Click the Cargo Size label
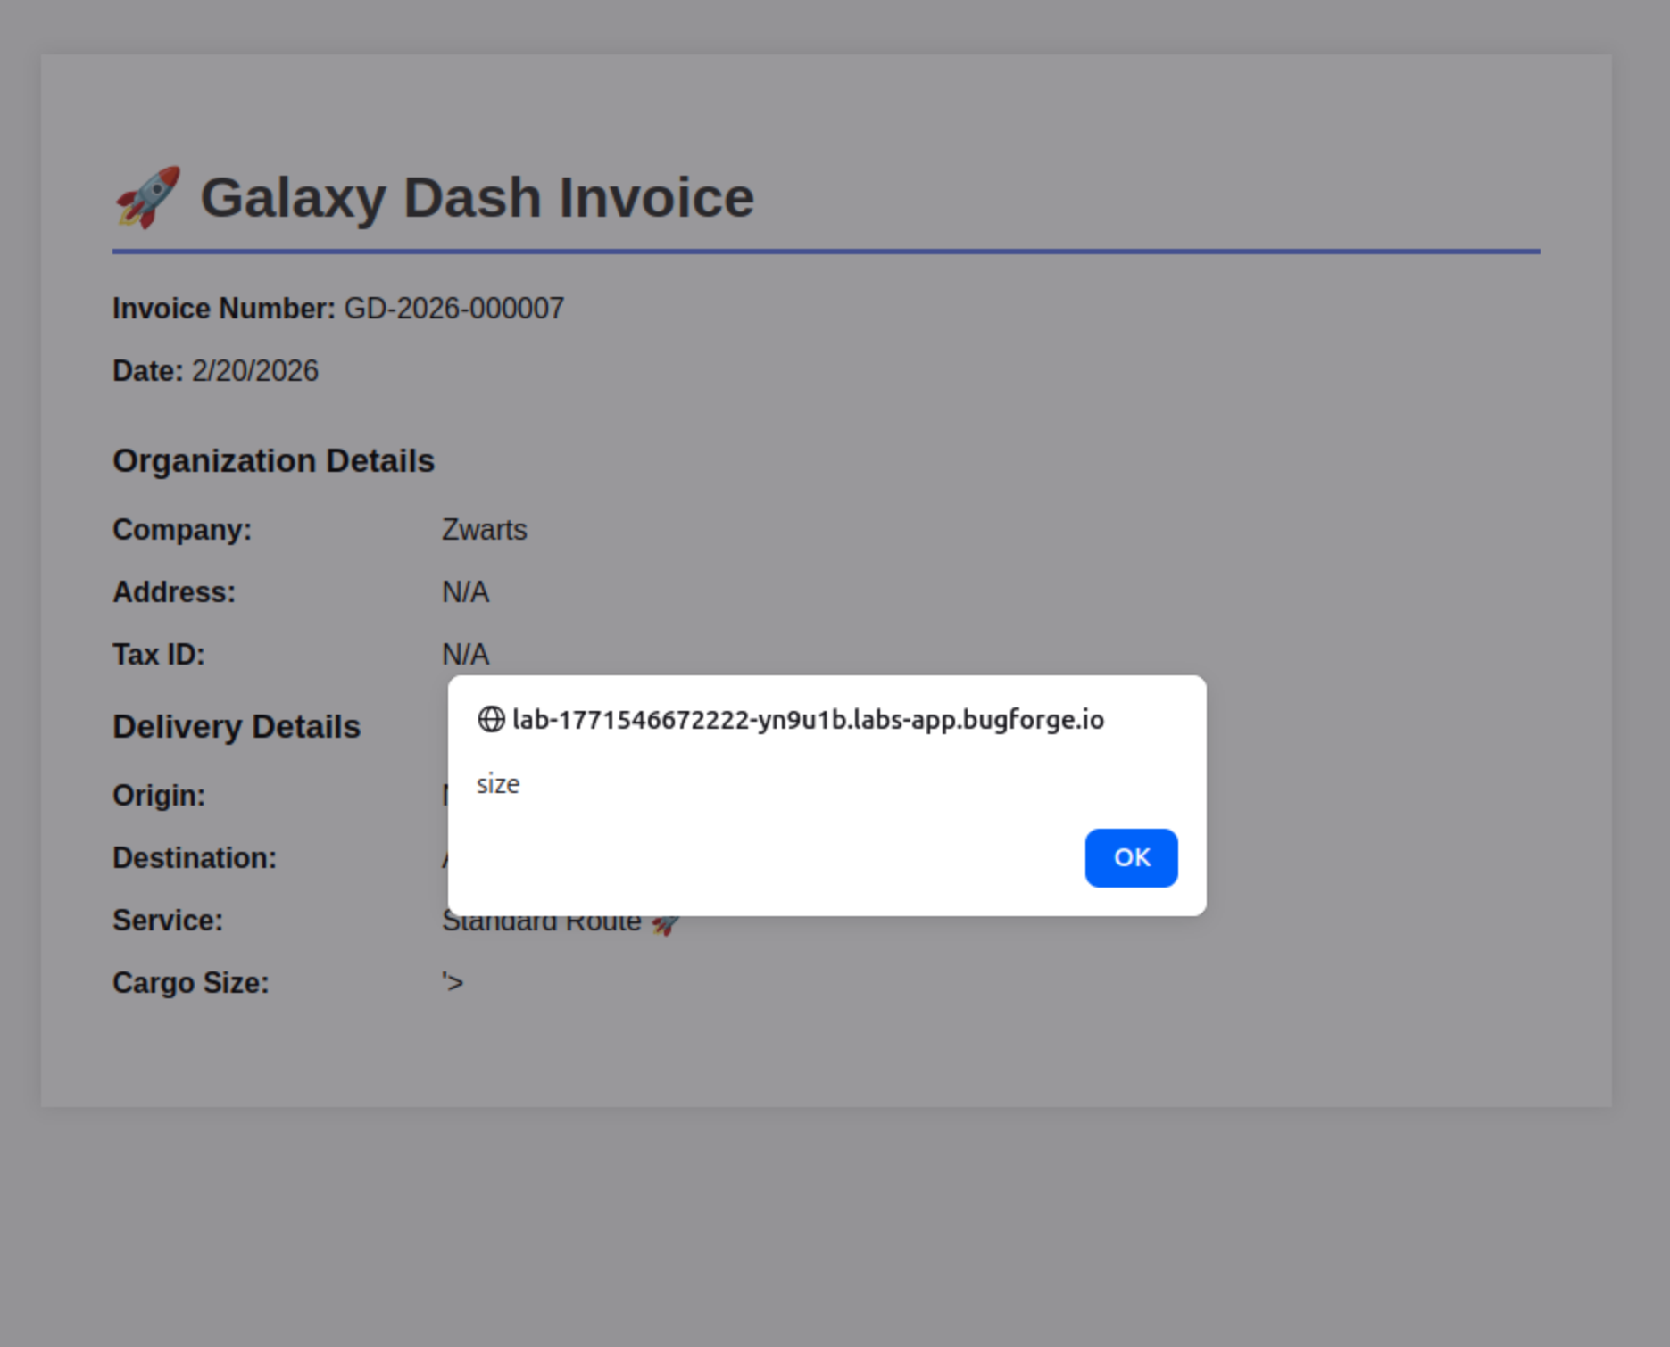The height and width of the screenshot is (1347, 1670). click(191, 983)
